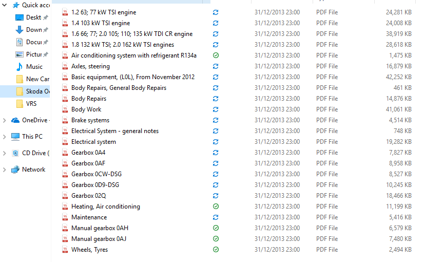Open the VRS folder
Image resolution: width=423 pixels, height=262 pixels.
pos(31,104)
